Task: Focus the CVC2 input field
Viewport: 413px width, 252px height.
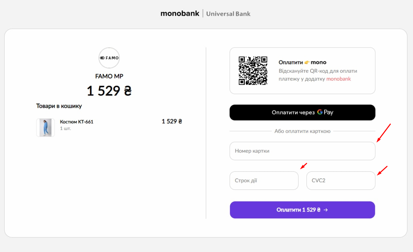Action: pos(341,181)
